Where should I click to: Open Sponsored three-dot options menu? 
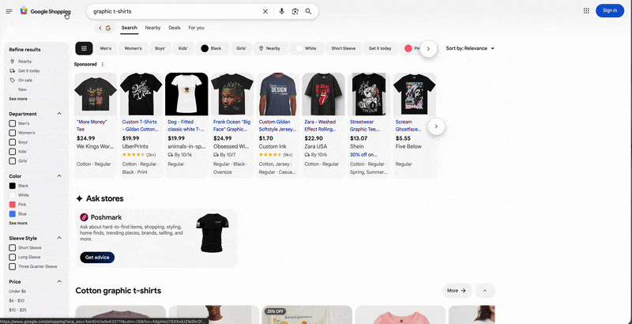(x=102, y=64)
